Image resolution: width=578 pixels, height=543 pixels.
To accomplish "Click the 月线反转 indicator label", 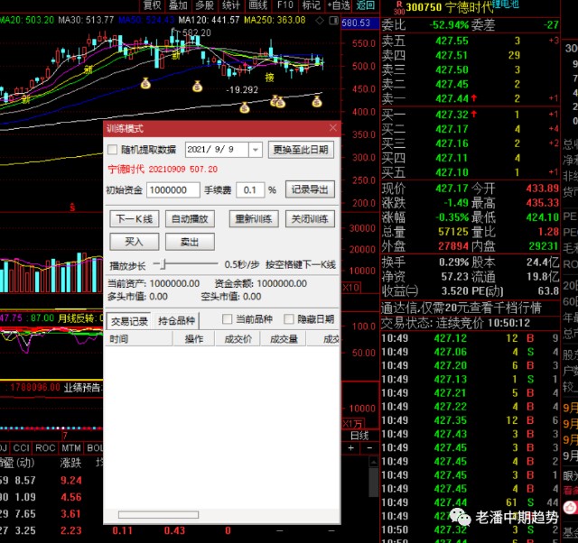I will 78,318.
